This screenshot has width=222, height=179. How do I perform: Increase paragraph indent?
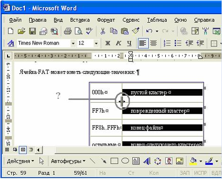(200, 43)
